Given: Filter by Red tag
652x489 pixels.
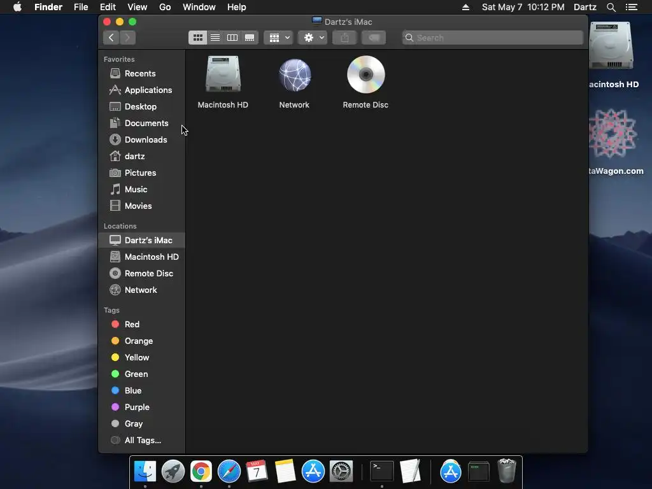Looking at the screenshot, I should click(142, 324).
